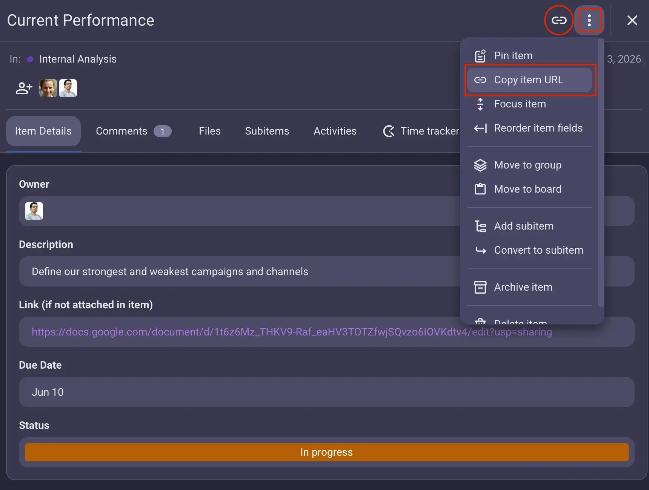649x490 pixels.
Task: Click the link icon beside Copy item URL
Action: pyautogui.click(x=480, y=80)
